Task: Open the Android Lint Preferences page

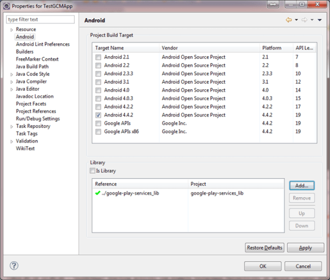Action: (43, 44)
